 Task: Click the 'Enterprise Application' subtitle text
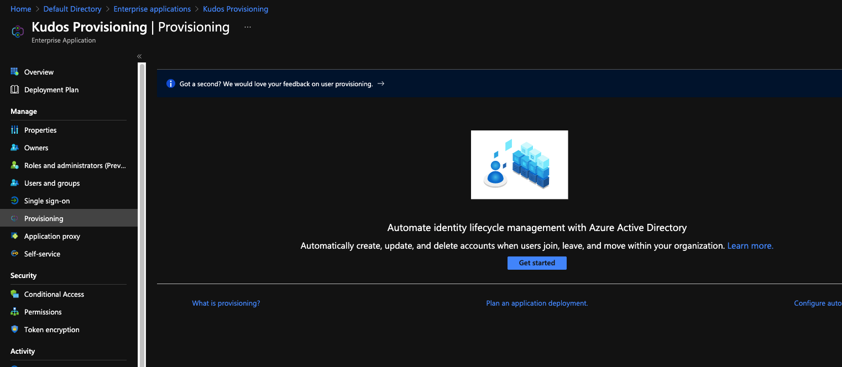64,40
